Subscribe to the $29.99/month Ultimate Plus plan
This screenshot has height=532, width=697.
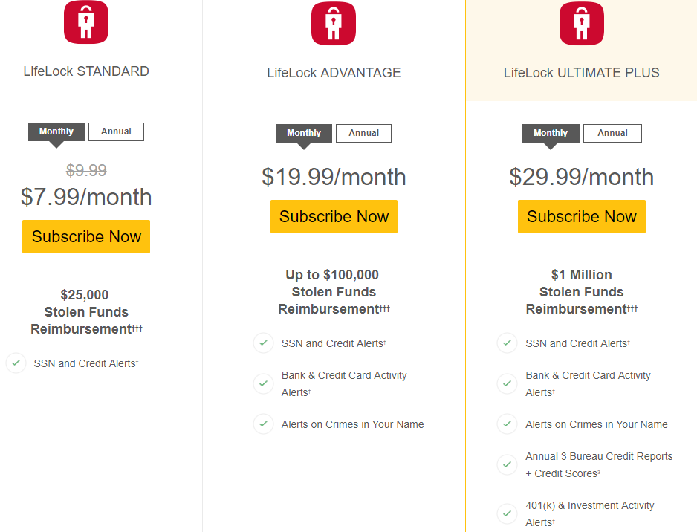pyautogui.click(x=581, y=216)
